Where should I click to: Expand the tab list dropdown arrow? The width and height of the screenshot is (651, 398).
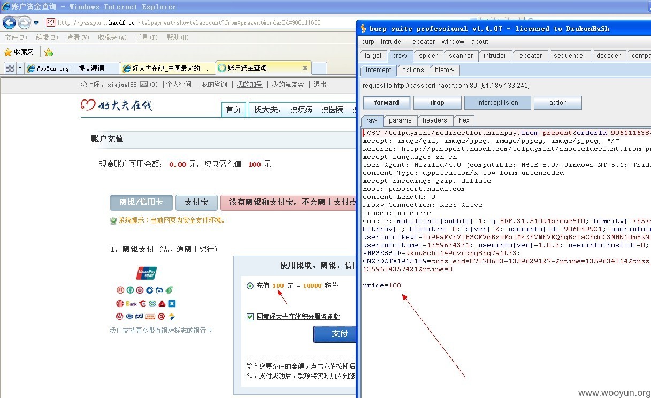tap(20, 68)
